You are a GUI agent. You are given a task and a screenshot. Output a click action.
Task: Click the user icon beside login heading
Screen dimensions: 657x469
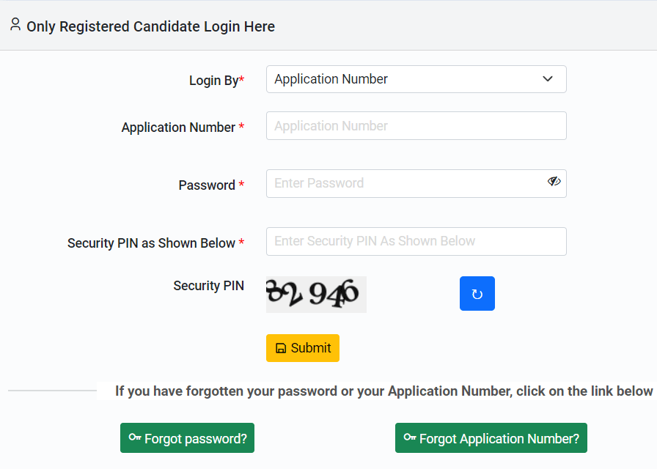(15, 24)
